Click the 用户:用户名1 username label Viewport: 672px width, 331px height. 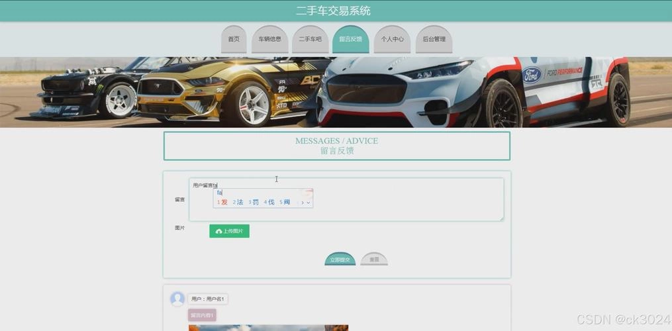(x=208, y=299)
